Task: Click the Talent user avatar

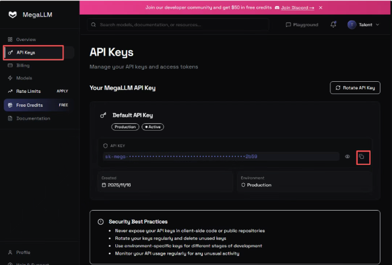Action: [352, 25]
